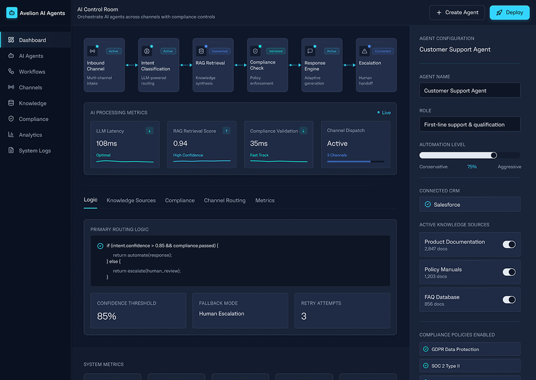Switch to the Knowledge Sources tab
The height and width of the screenshot is (380, 536).
click(131, 200)
